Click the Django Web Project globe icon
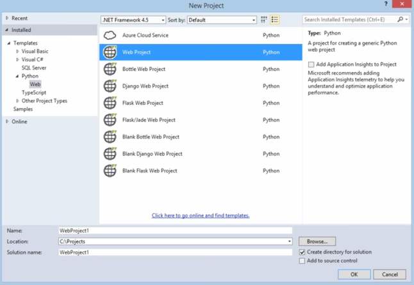This screenshot has width=414, height=285. coord(110,86)
